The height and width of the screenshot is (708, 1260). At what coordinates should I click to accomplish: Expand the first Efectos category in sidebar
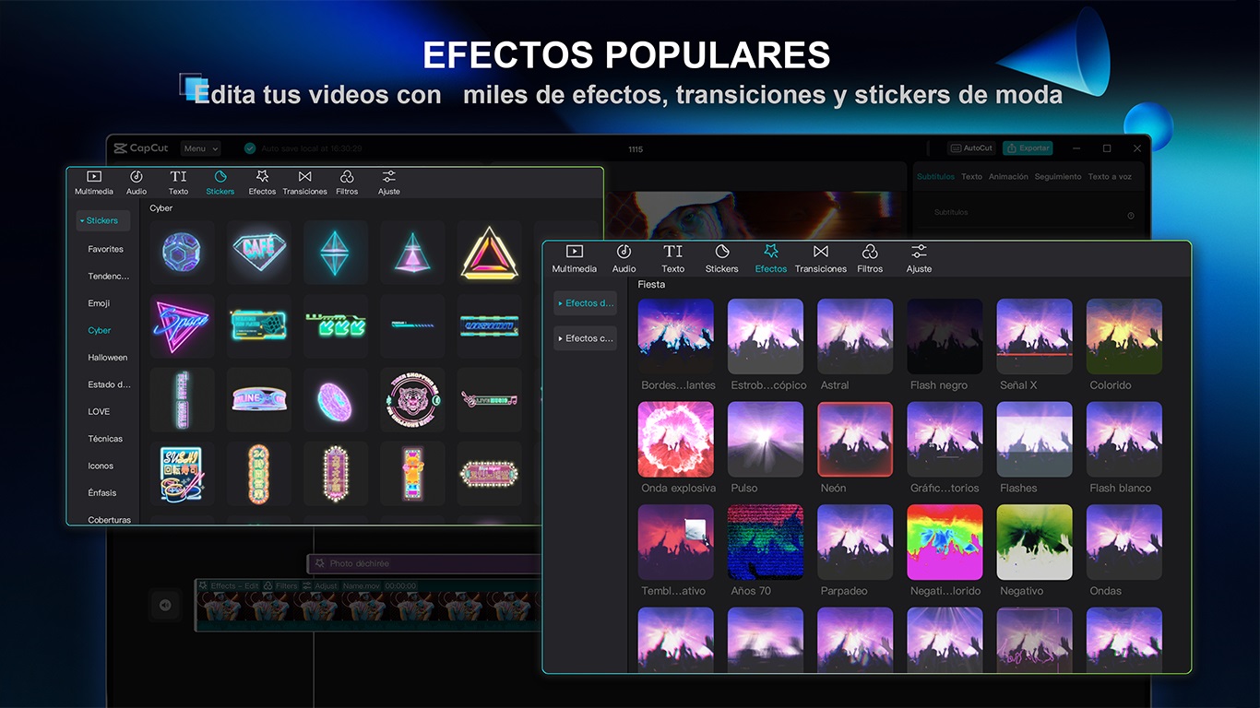(586, 303)
